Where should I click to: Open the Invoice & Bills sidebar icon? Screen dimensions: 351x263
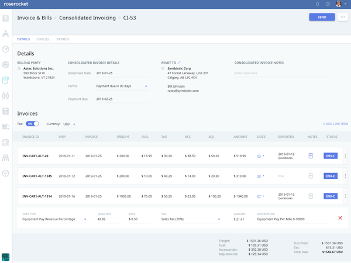[6, 80]
